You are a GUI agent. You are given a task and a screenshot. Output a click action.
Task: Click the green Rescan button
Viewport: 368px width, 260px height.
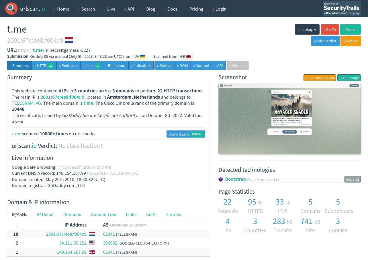point(350,29)
